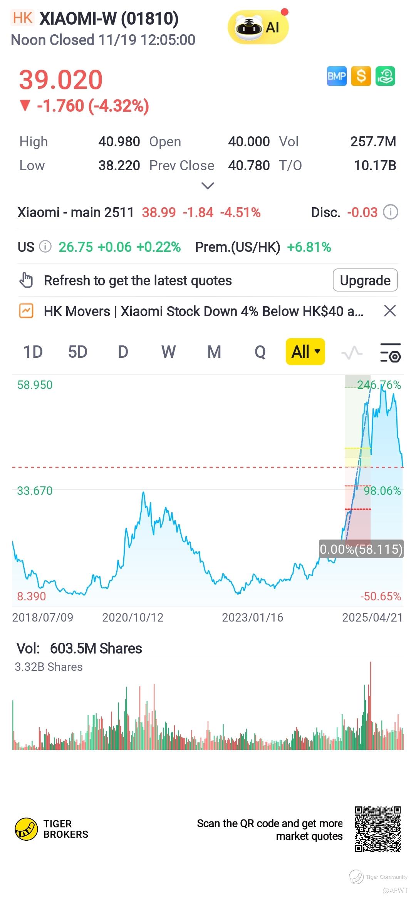Image resolution: width=416 pixels, height=900 pixels.
Task: Tap the green hand coin icon
Action: (x=386, y=76)
